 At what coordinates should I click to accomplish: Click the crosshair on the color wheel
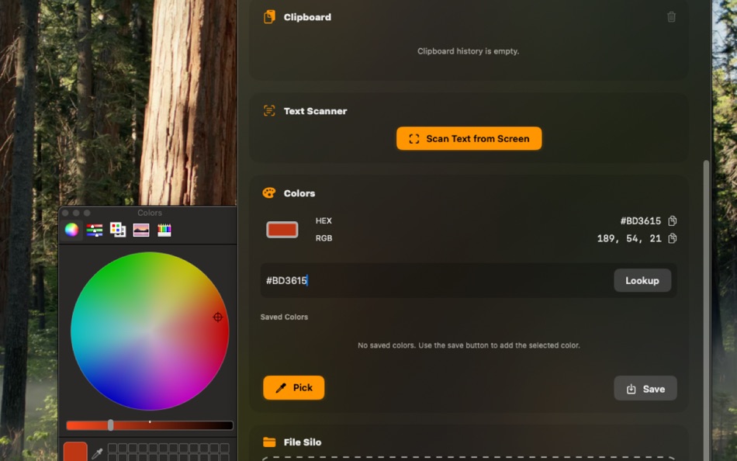coord(218,317)
